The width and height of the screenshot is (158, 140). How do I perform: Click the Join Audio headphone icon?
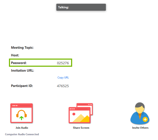tap(22, 113)
